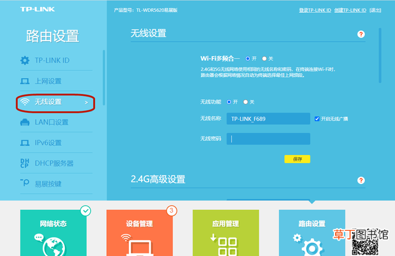Image resolution: width=395 pixels, height=256 pixels.
Task: Click the LAN口设置 port icon
Action: (25, 122)
